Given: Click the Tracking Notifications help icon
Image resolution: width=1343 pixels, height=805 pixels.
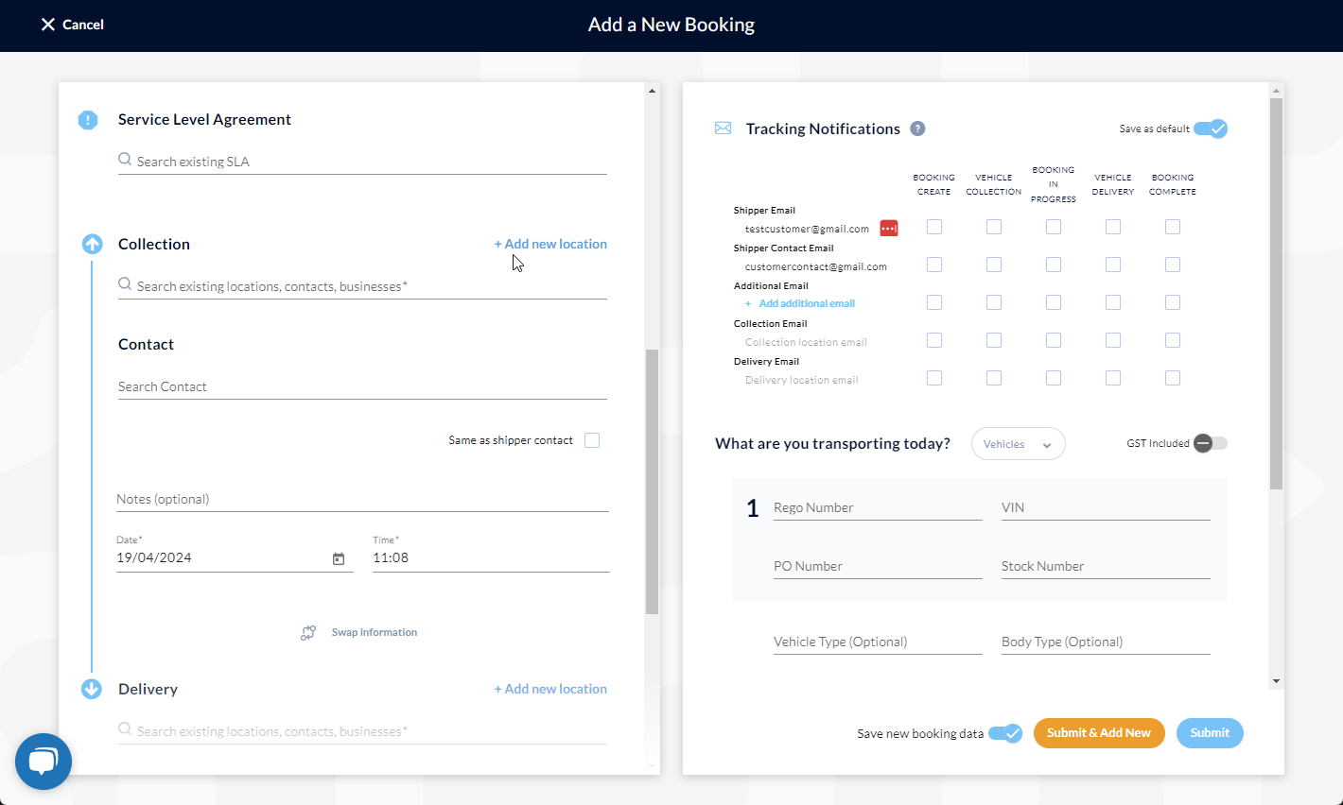Looking at the screenshot, I should (x=917, y=128).
